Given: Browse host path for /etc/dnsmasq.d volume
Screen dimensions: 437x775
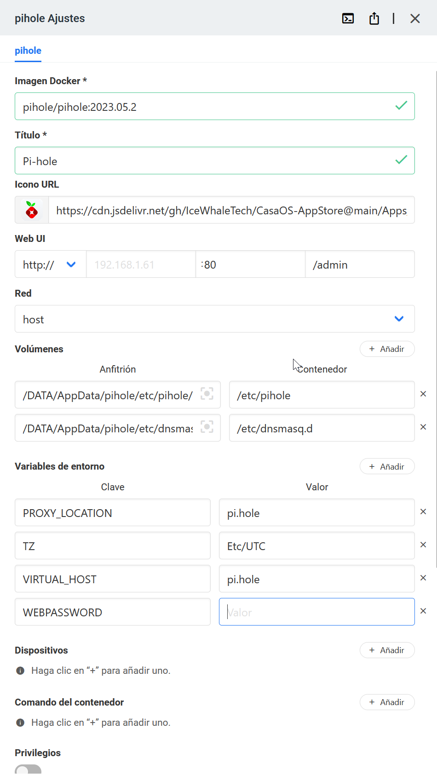Looking at the screenshot, I should tap(207, 427).
